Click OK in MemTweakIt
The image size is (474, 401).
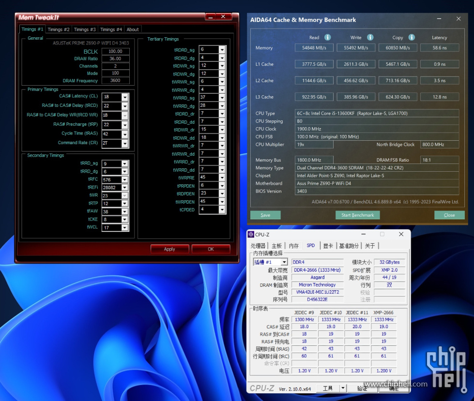(211, 249)
